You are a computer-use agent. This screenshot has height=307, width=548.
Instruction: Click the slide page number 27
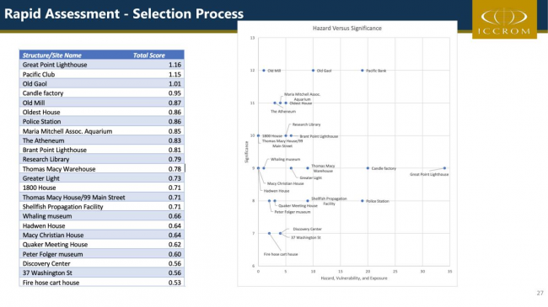(540, 293)
